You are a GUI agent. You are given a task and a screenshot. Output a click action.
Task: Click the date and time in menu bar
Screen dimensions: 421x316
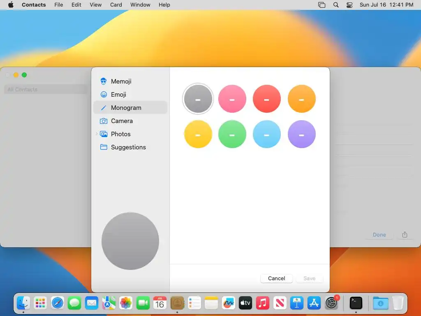[x=386, y=5]
